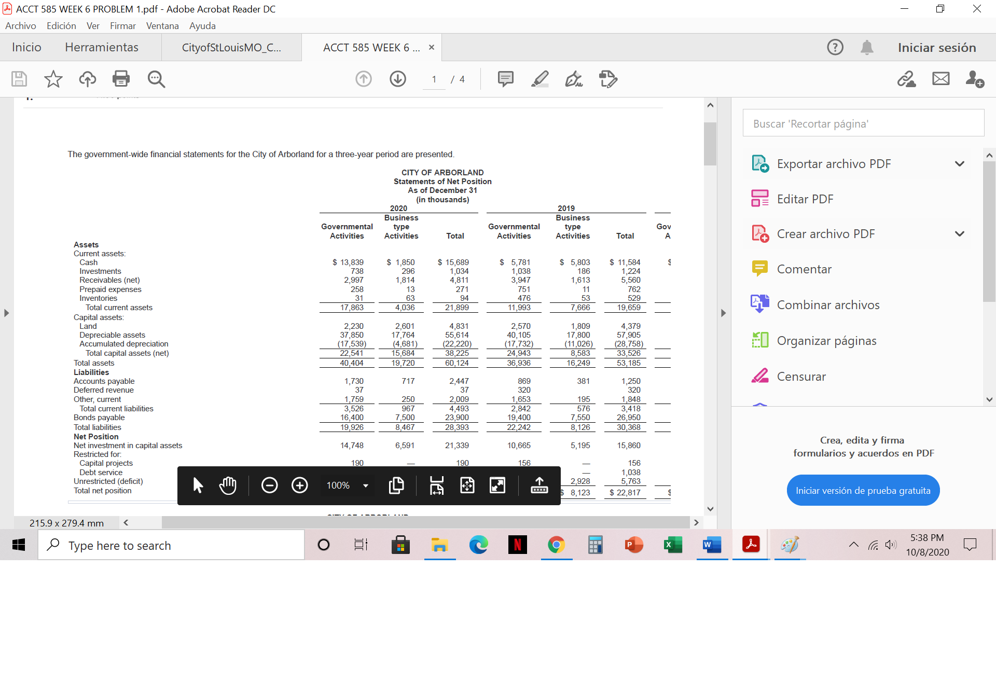Save the PDF document

[18, 79]
